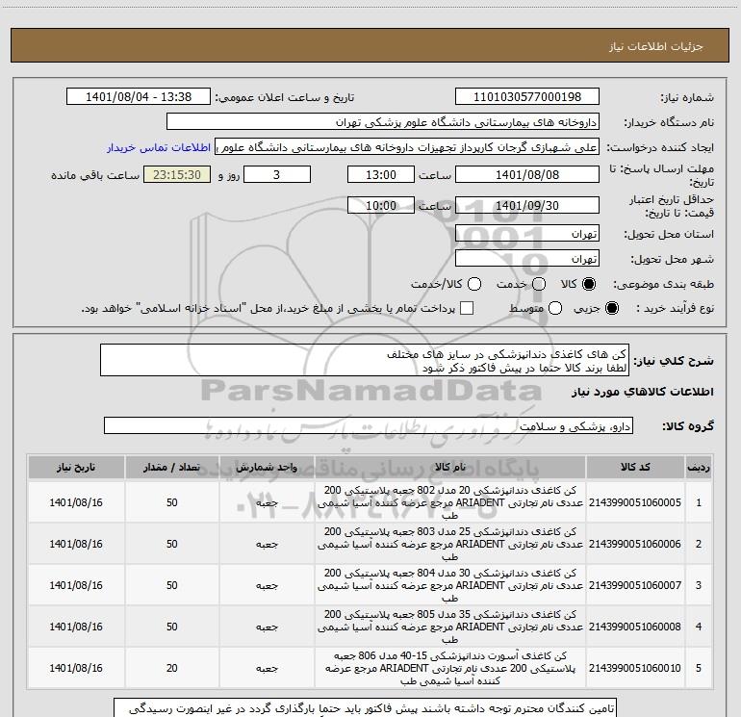Screen dimensions: 741x717
Task: Click the کد کالا column header
Action: (635, 468)
